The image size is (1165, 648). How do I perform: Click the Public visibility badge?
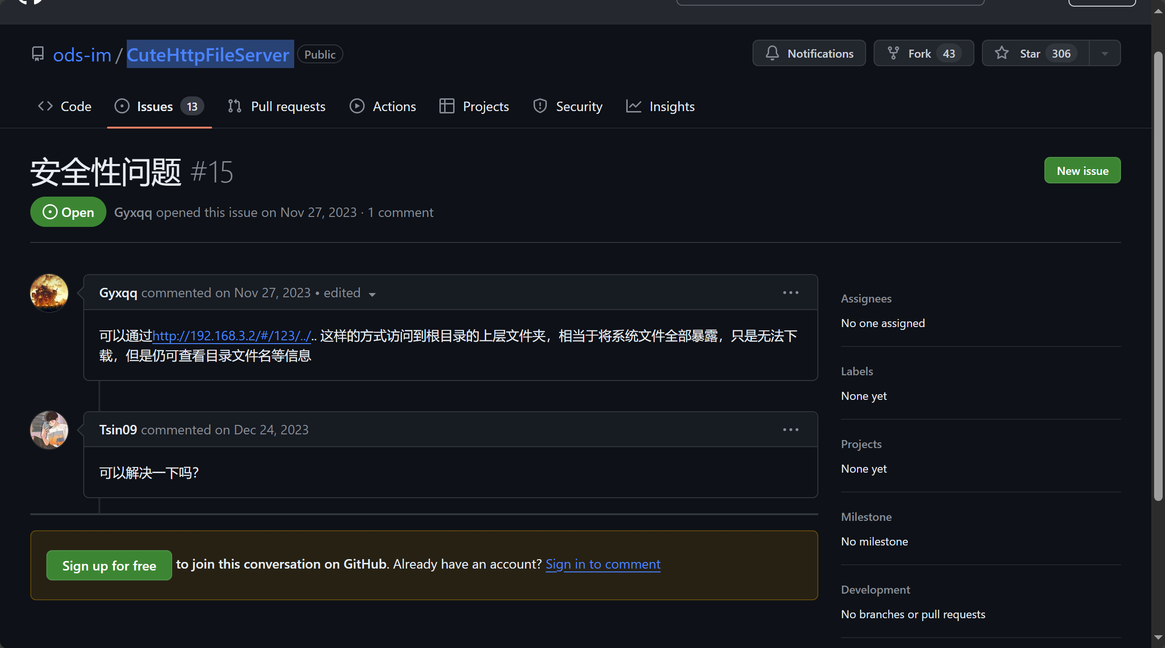point(320,54)
